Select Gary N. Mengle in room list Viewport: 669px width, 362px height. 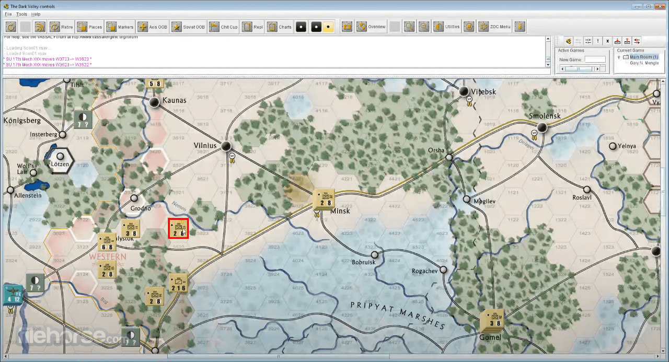644,63
